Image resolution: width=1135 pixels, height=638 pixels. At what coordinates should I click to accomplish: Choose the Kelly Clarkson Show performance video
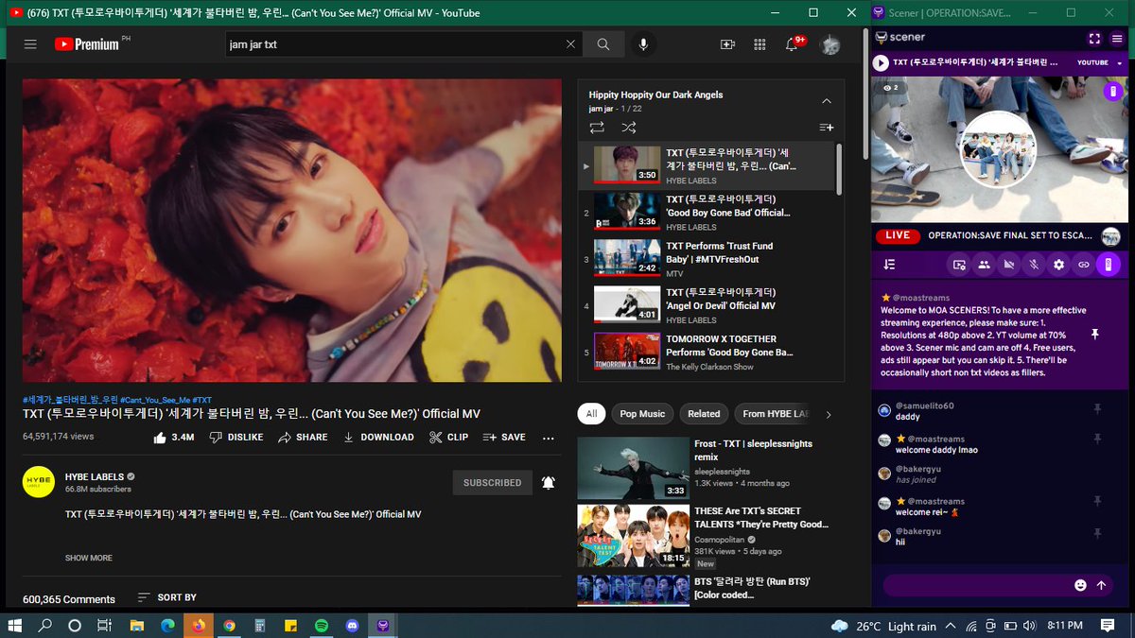[x=707, y=352]
